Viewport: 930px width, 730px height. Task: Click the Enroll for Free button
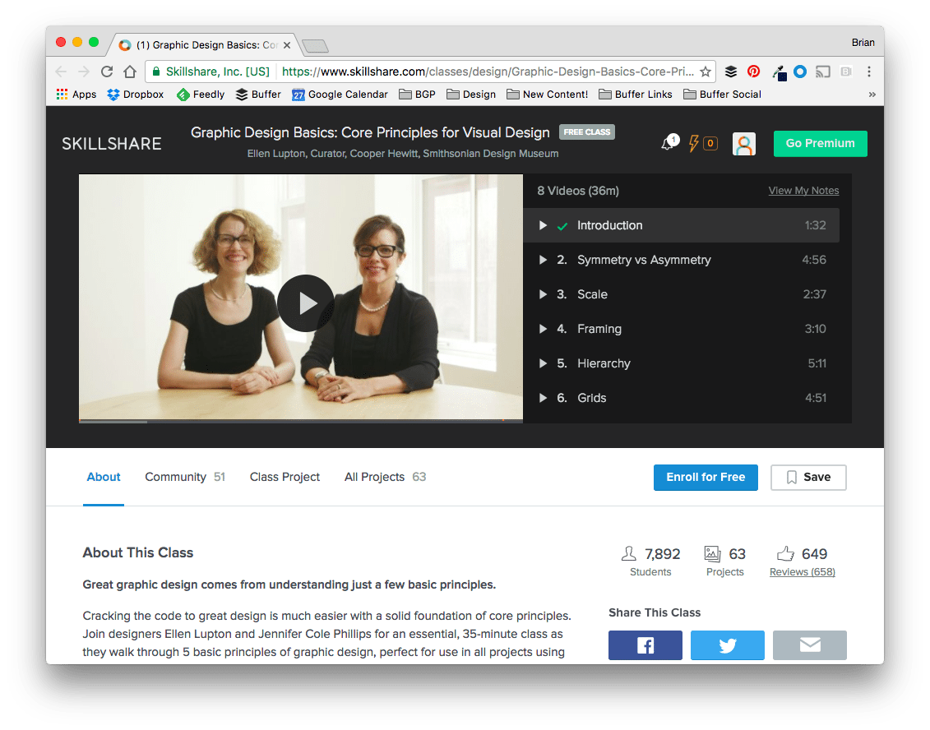[705, 477]
